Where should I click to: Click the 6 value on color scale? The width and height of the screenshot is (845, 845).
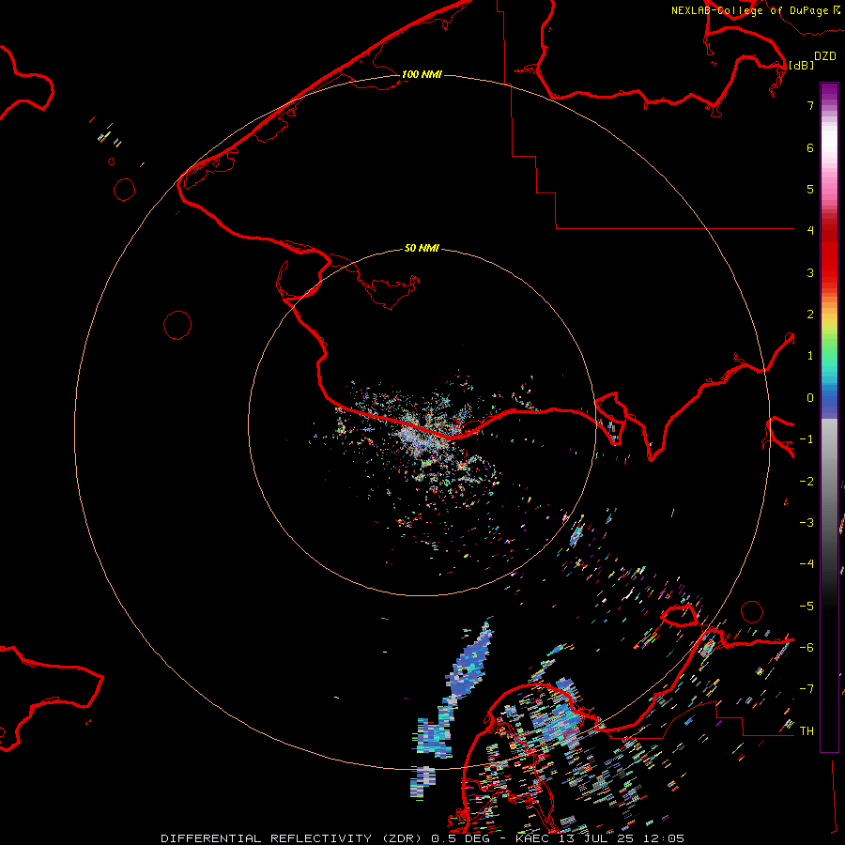pos(810,147)
